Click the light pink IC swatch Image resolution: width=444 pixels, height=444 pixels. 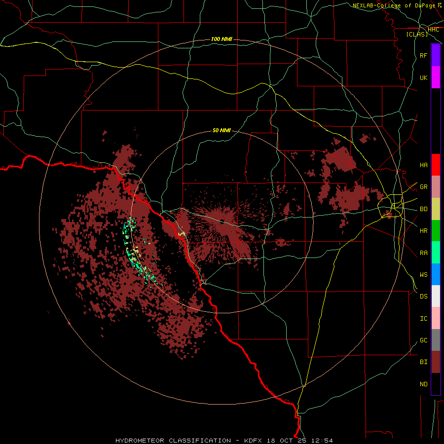[436, 318]
